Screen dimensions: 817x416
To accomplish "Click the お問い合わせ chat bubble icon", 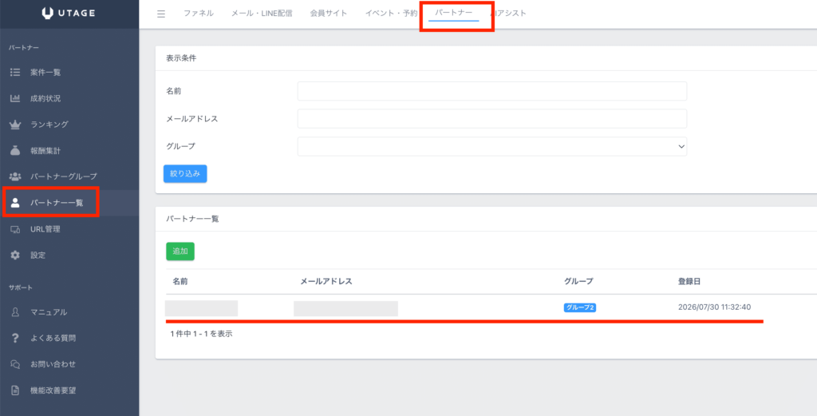I will coord(15,364).
